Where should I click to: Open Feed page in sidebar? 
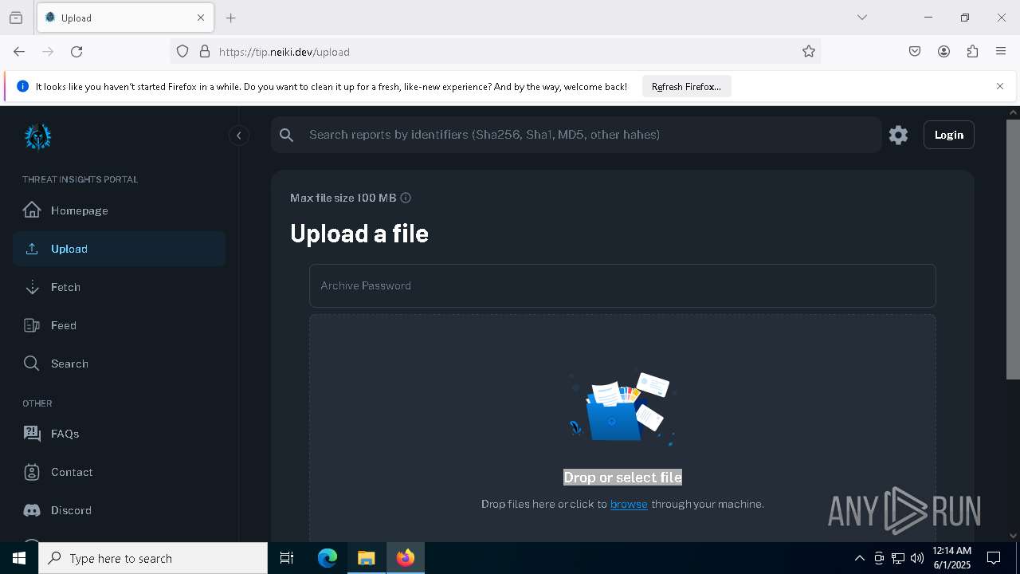119,325
